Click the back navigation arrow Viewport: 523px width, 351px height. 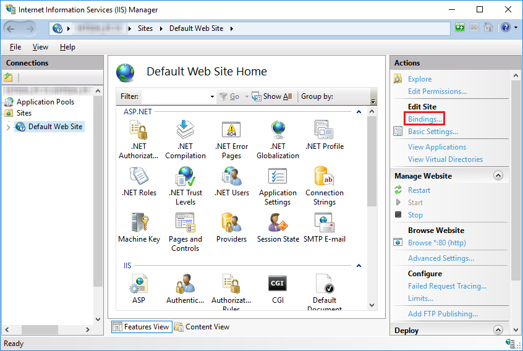tap(11, 28)
